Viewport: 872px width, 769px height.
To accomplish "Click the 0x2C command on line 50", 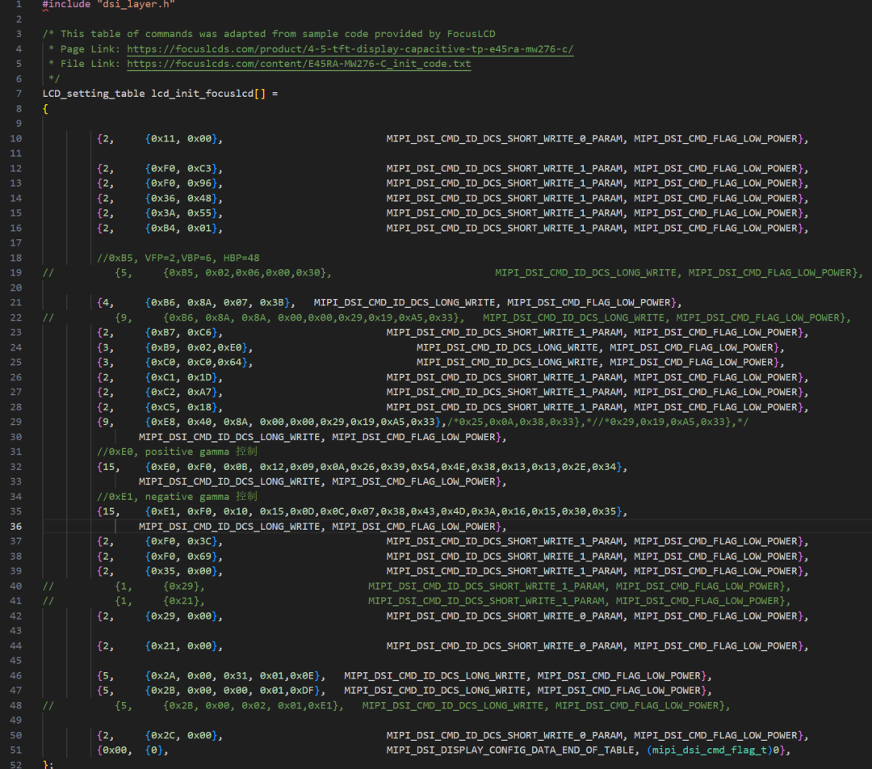I will [x=163, y=735].
